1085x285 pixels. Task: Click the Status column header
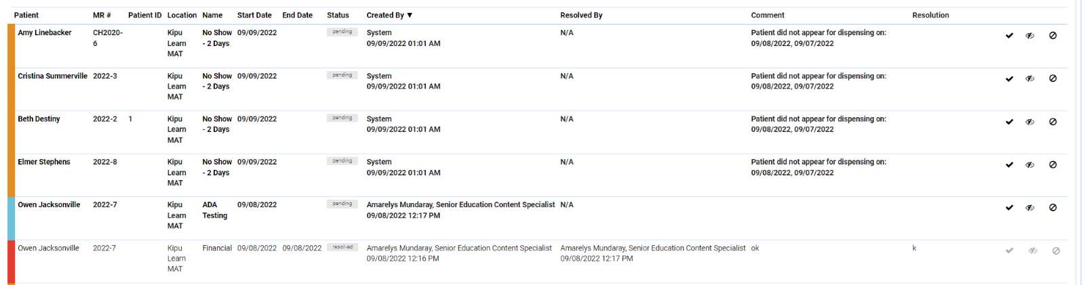(x=338, y=15)
